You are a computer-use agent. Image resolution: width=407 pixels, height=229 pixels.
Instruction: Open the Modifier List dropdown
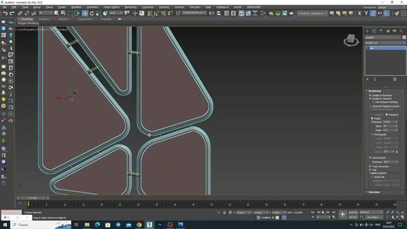click(385, 43)
